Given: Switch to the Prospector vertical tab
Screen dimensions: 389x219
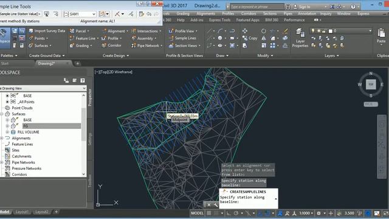Looking at the screenshot, I should point(90,97).
